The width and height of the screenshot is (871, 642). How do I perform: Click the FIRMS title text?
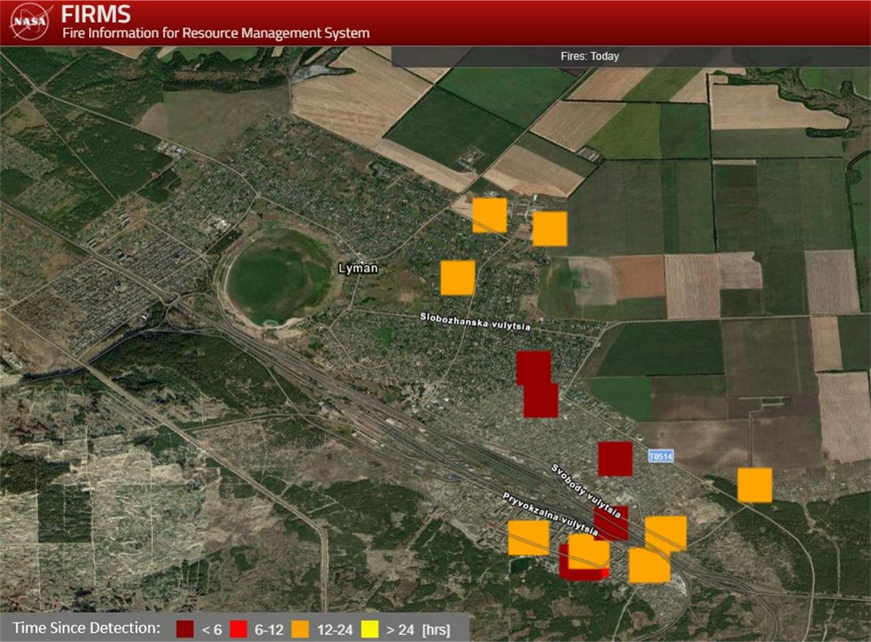(96, 14)
